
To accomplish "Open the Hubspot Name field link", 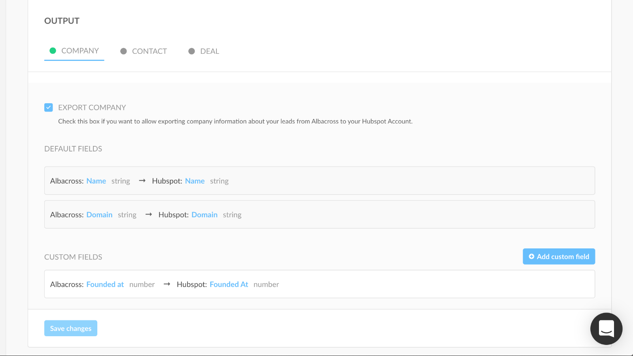I will [195, 181].
